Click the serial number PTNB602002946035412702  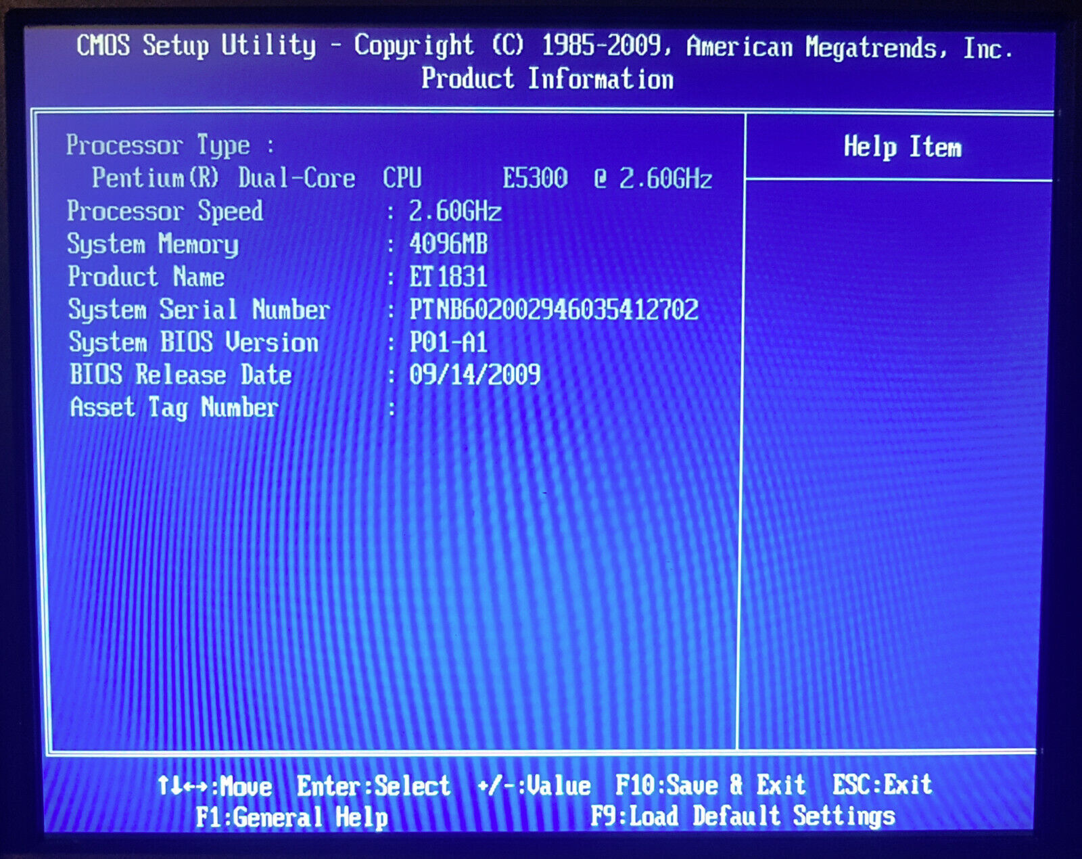tap(554, 310)
